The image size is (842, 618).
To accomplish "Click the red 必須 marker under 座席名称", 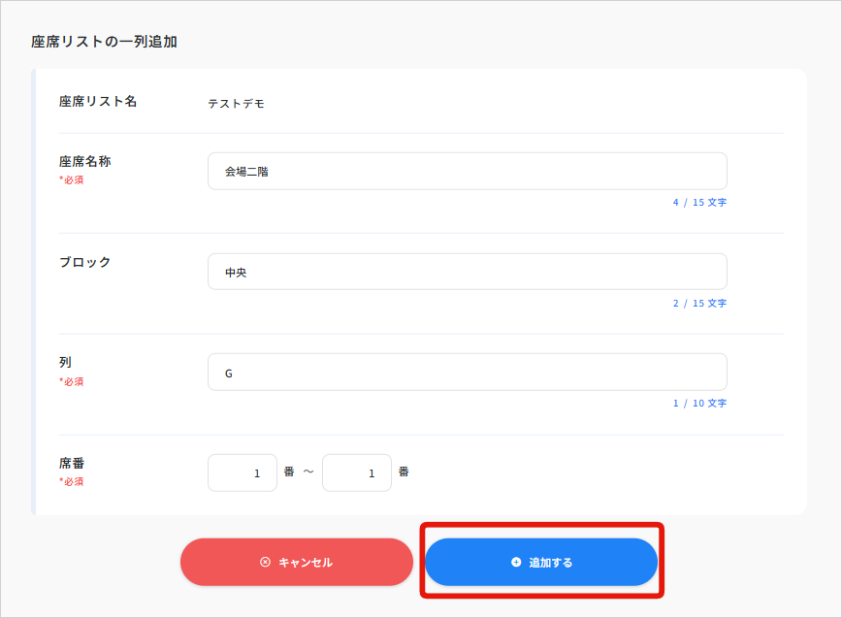I will (x=72, y=179).
